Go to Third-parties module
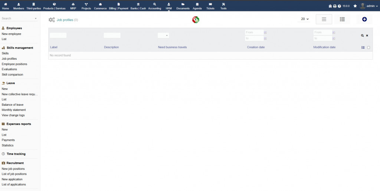 pyautogui.click(x=34, y=6)
